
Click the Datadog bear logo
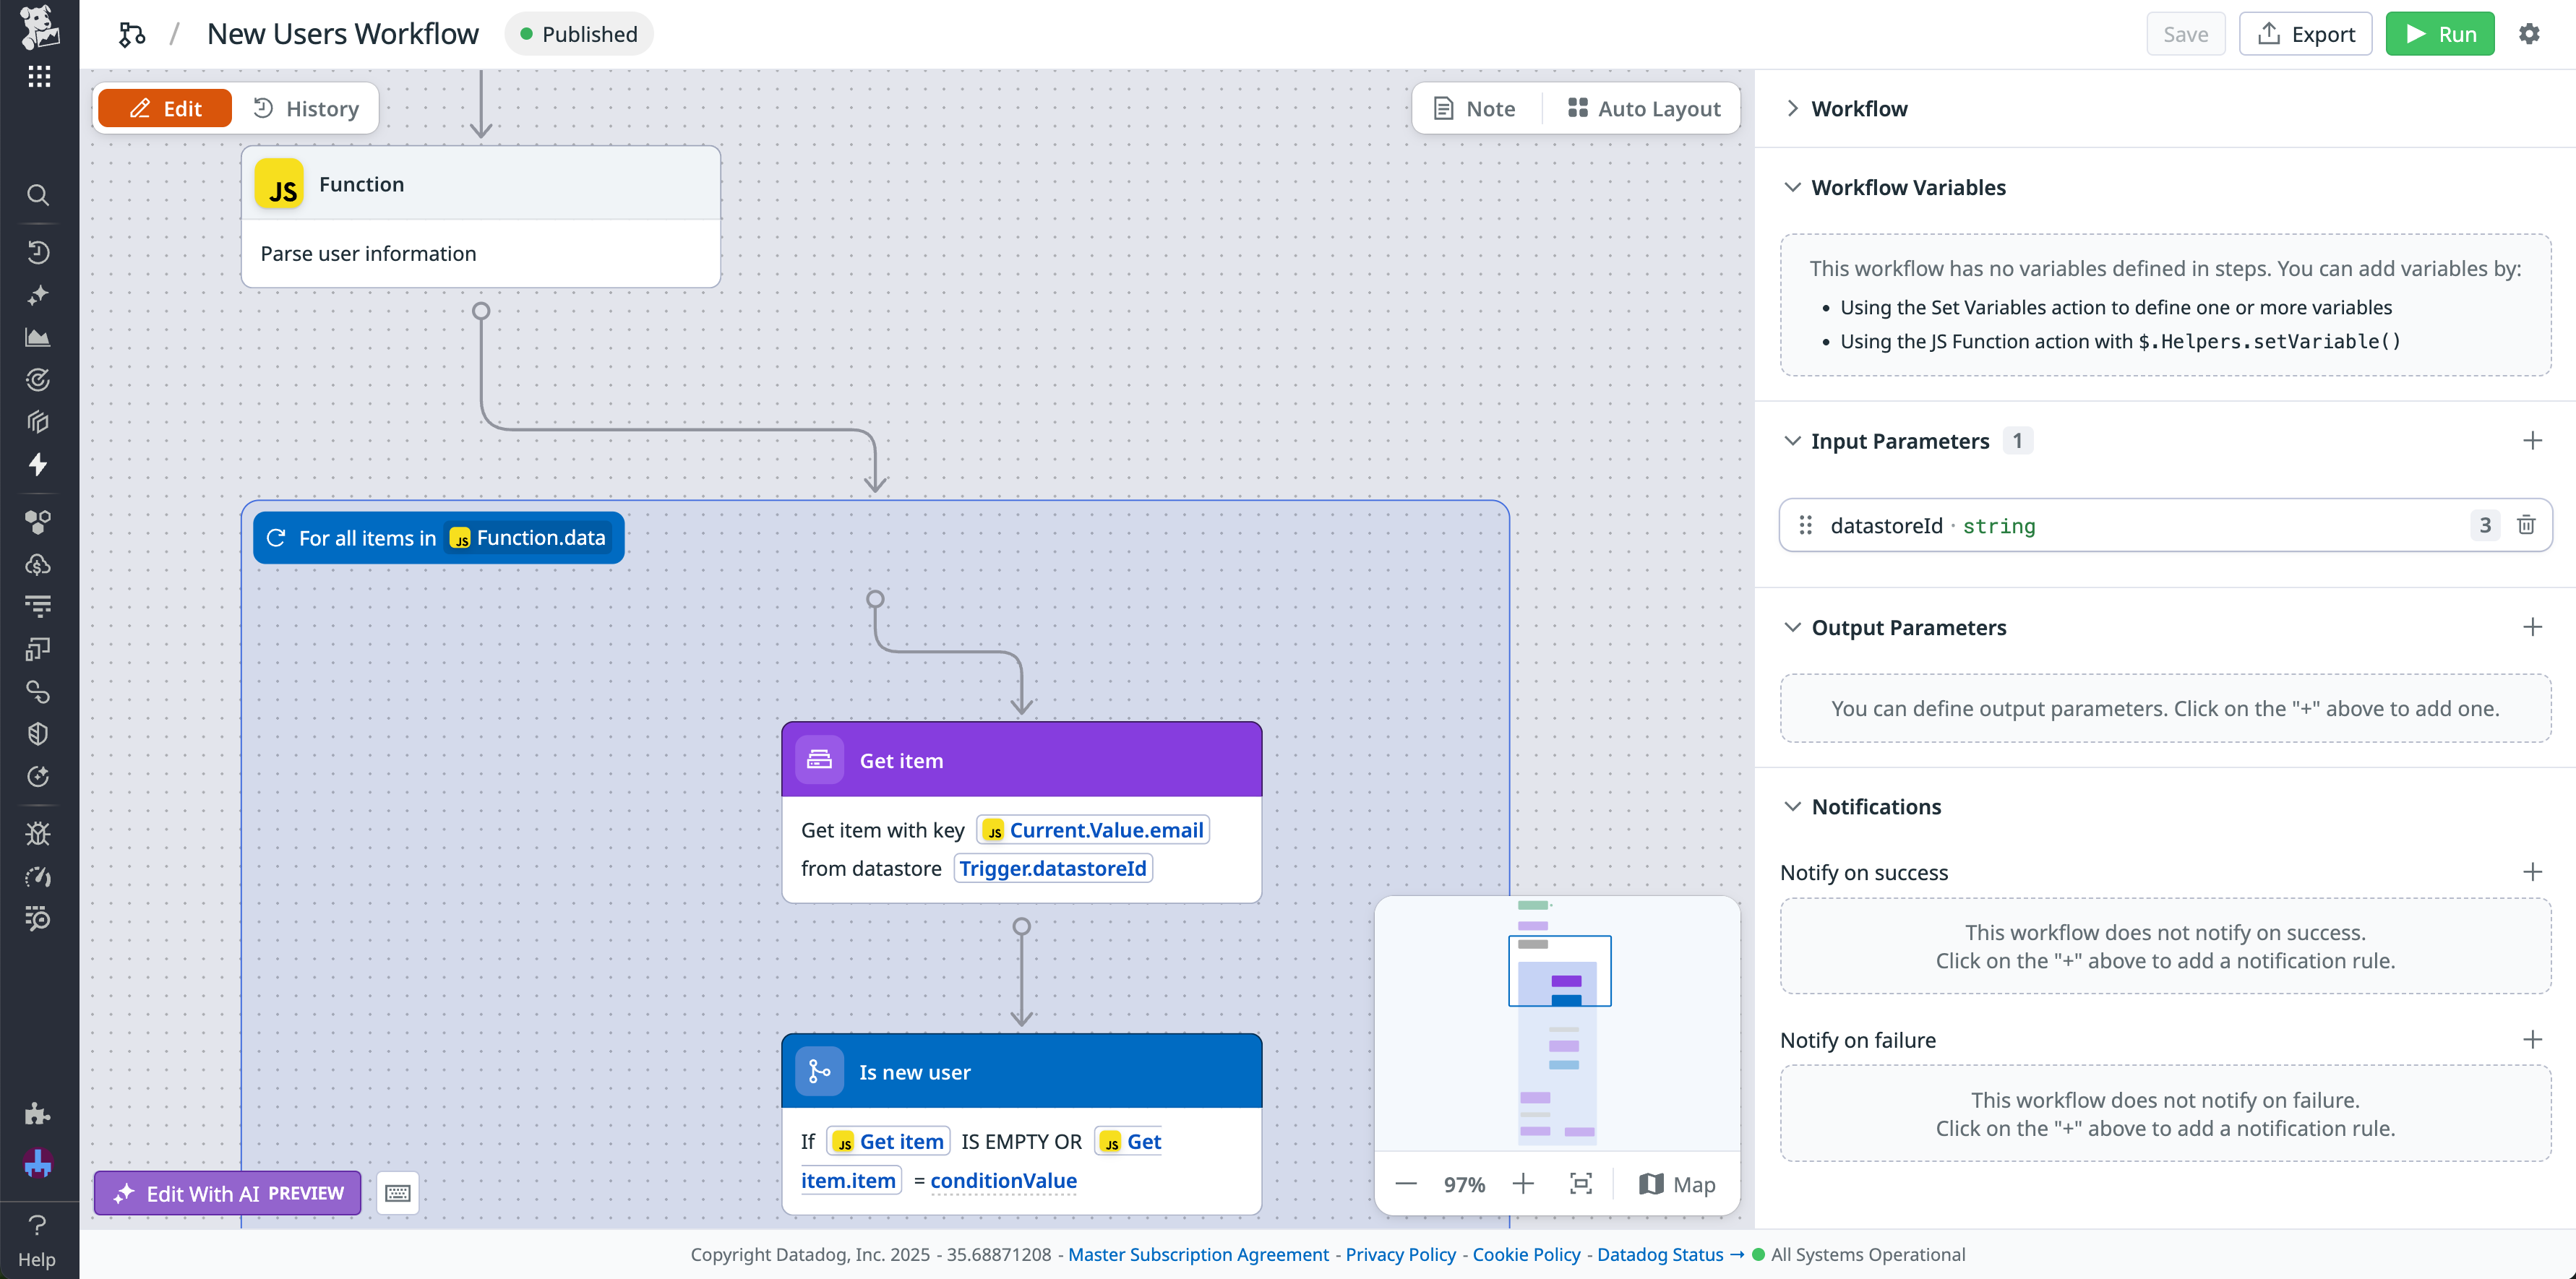(38, 28)
